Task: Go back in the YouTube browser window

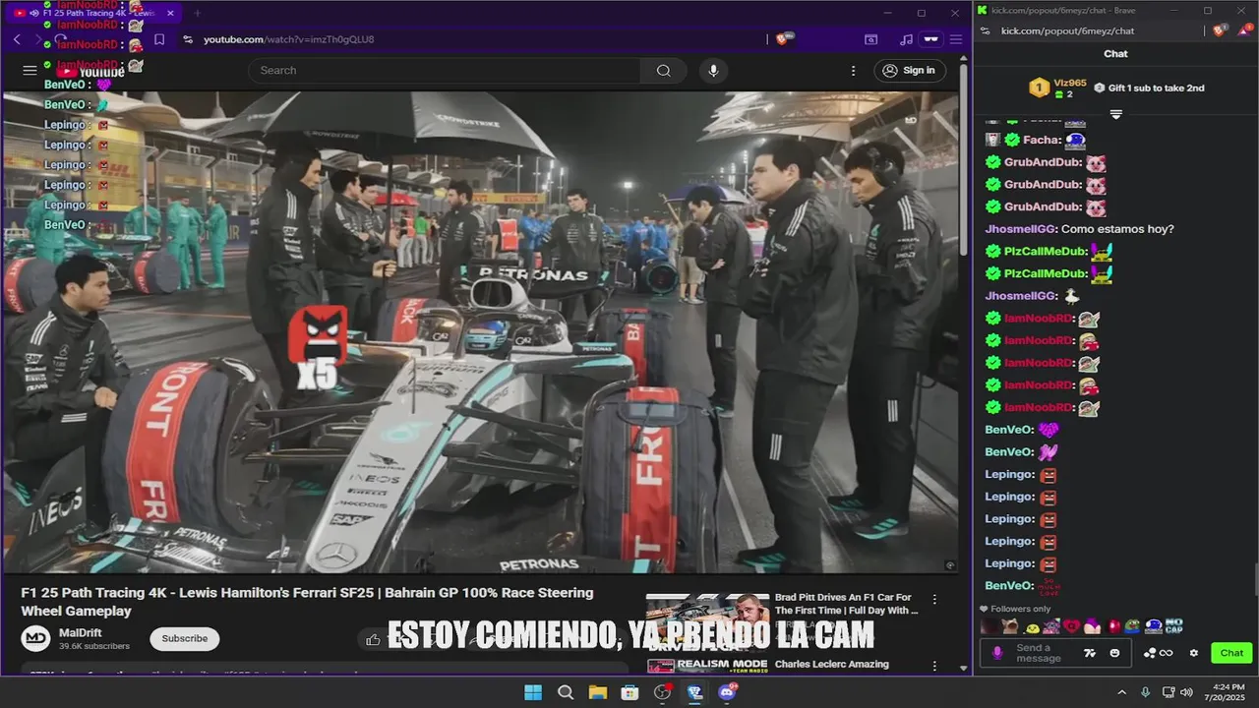Action: pos(17,39)
